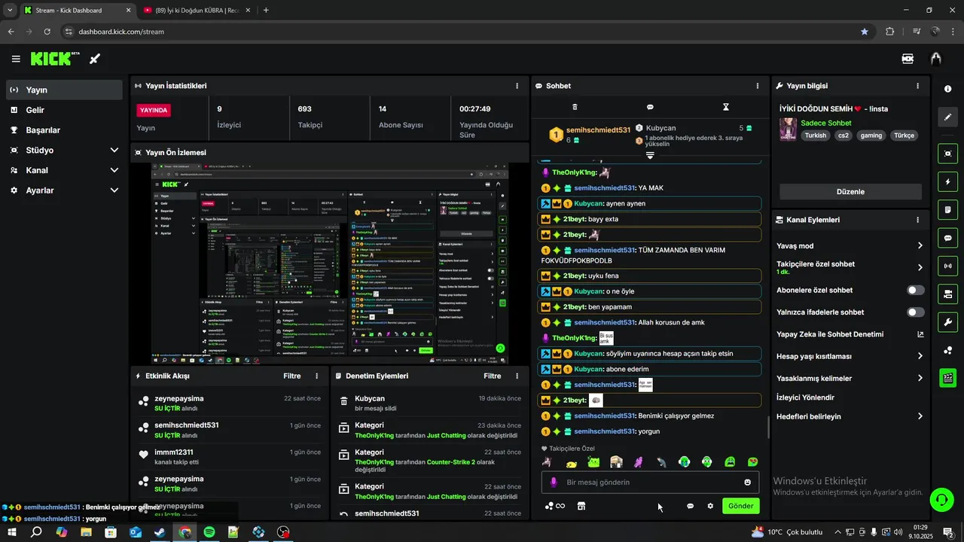964x542 pixels.
Task: Open the info icon in right sidebar
Action: (947, 89)
